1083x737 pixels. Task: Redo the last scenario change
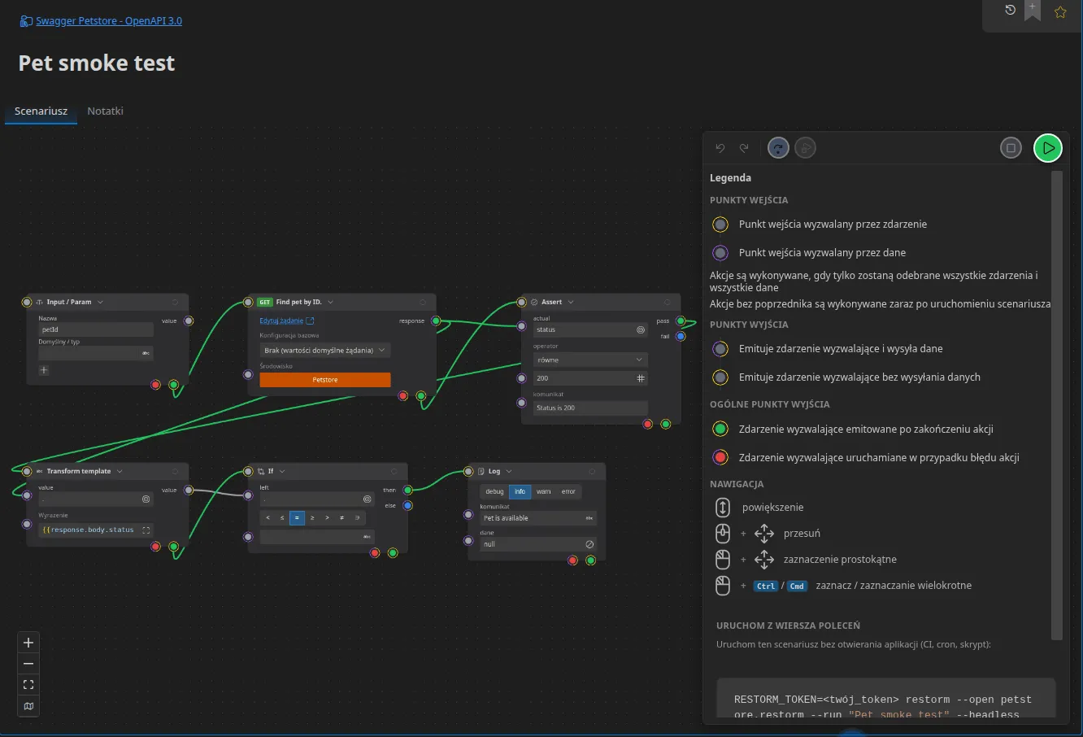pos(744,148)
